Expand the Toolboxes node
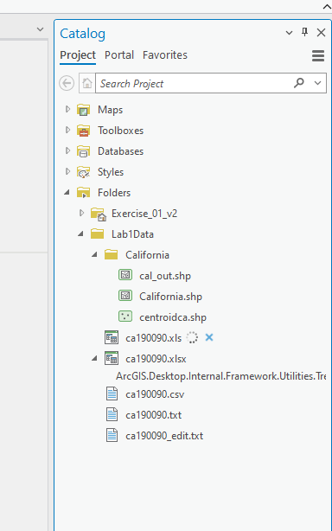The height and width of the screenshot is (531, 332). [67, 130]
